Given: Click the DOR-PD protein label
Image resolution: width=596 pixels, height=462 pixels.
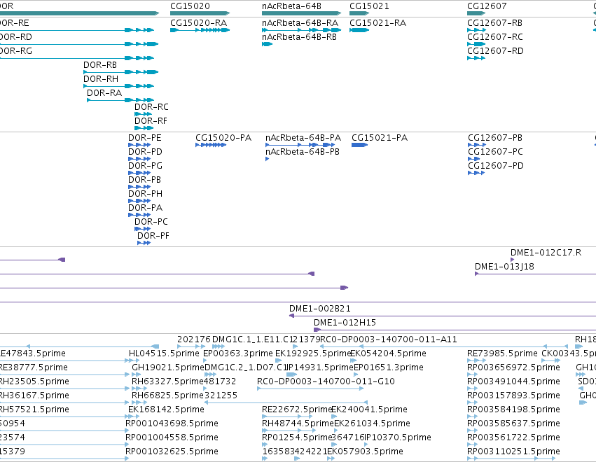Looking at the screenshot, I should [x=145, y=152].
